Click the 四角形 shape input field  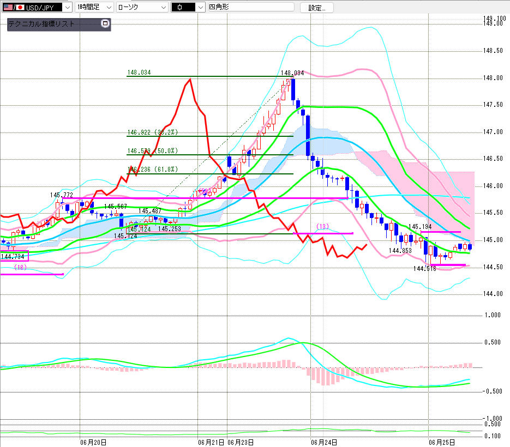[x=251, y=7]
